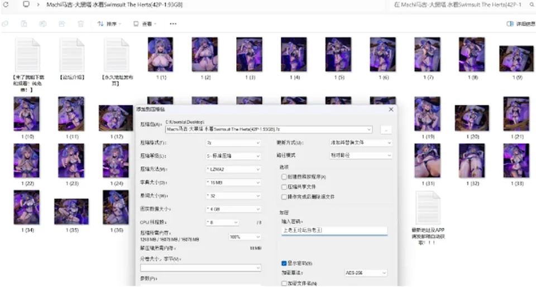Select image thumbnail 1 (2)
536x287 pixels.
[x=205, y=55]
